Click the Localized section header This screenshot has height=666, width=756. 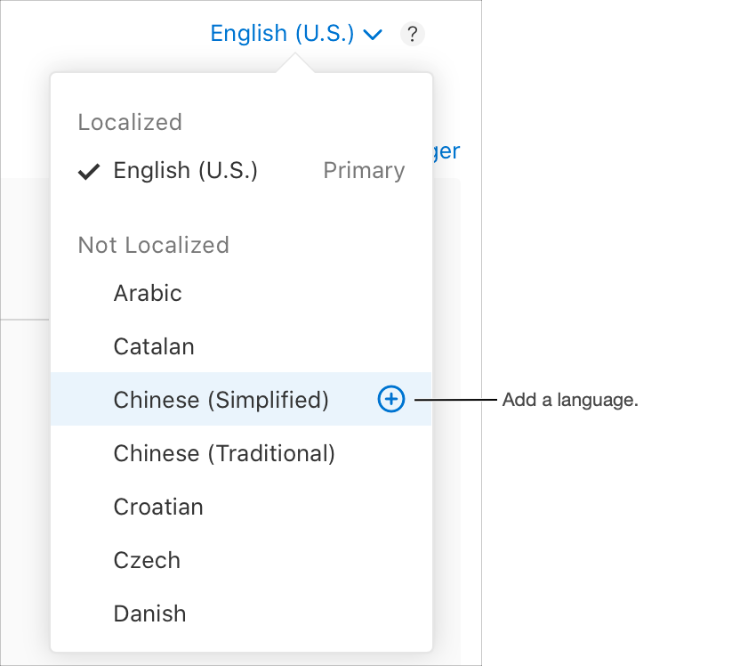[x=130, y=122]
